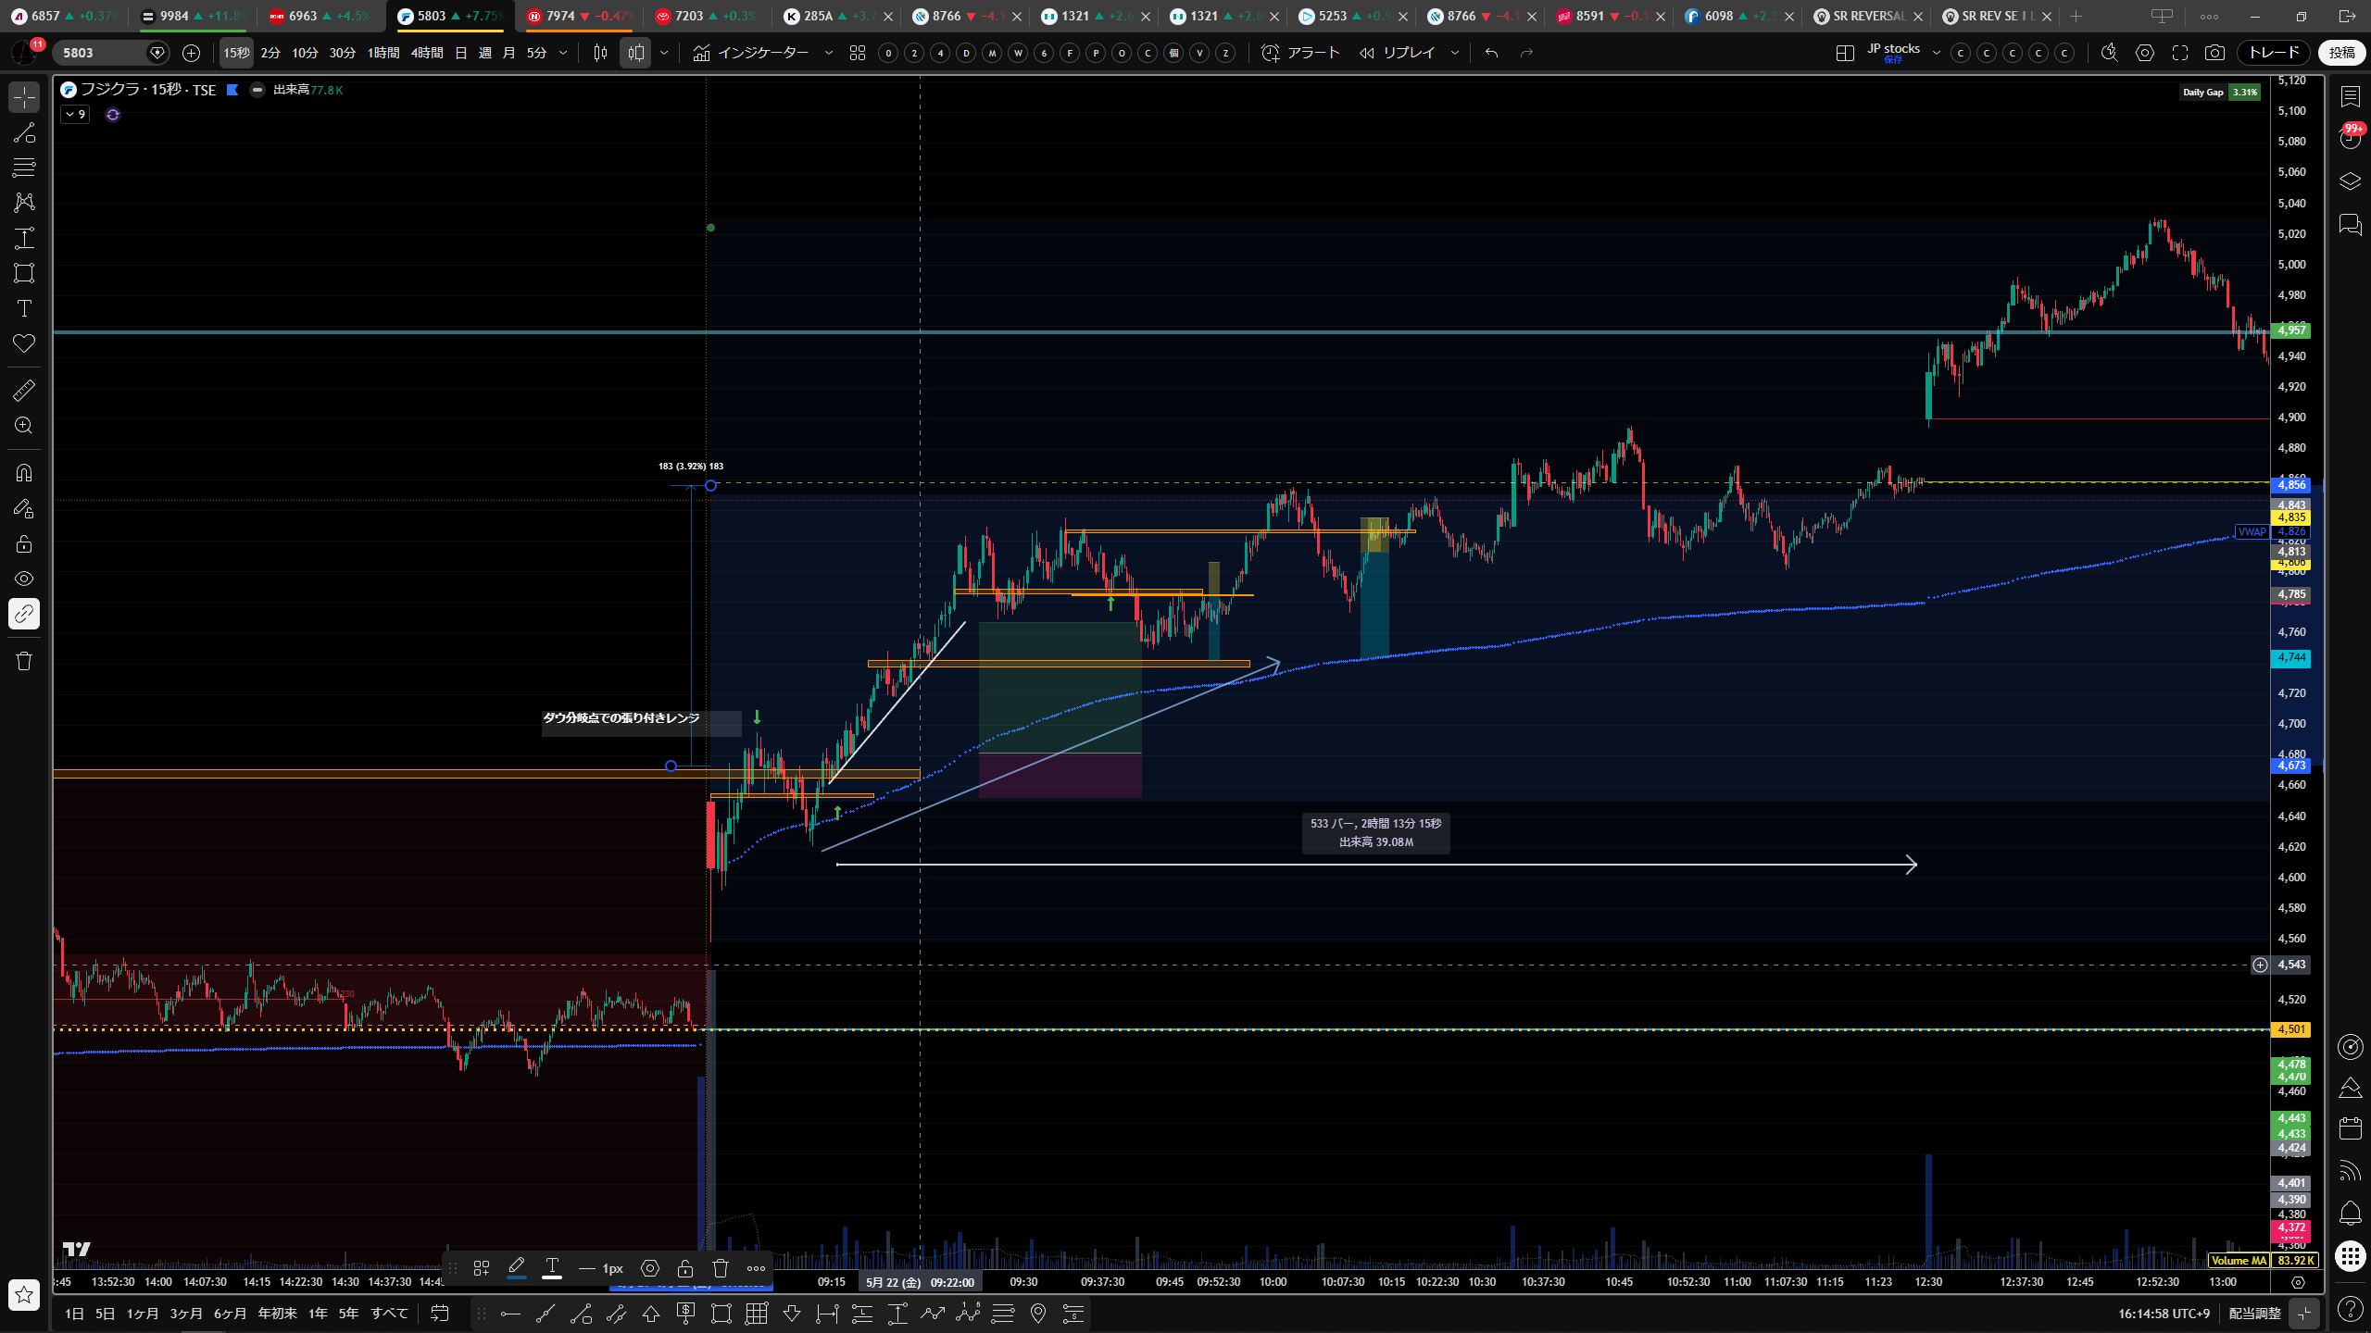The height and width of the screenshot is (1333, 2371).
Task: Toggle lock on selected drawing in floating toolbar
Action: 685,1268
